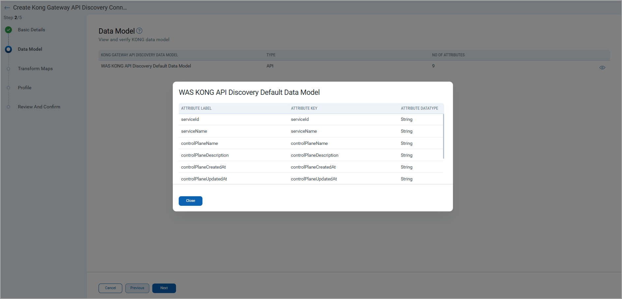Click the ATTRIBUTE KEY column header
Viewport: 622px width, 299px height.
coord(304,108)
